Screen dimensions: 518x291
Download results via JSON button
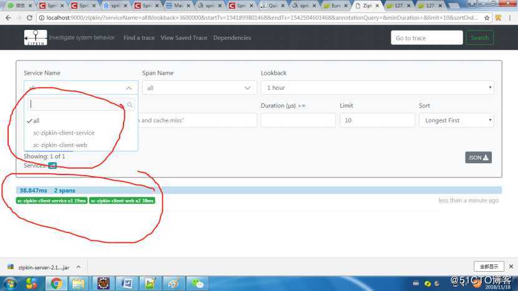pyautogui.click(x=478, y=158)
